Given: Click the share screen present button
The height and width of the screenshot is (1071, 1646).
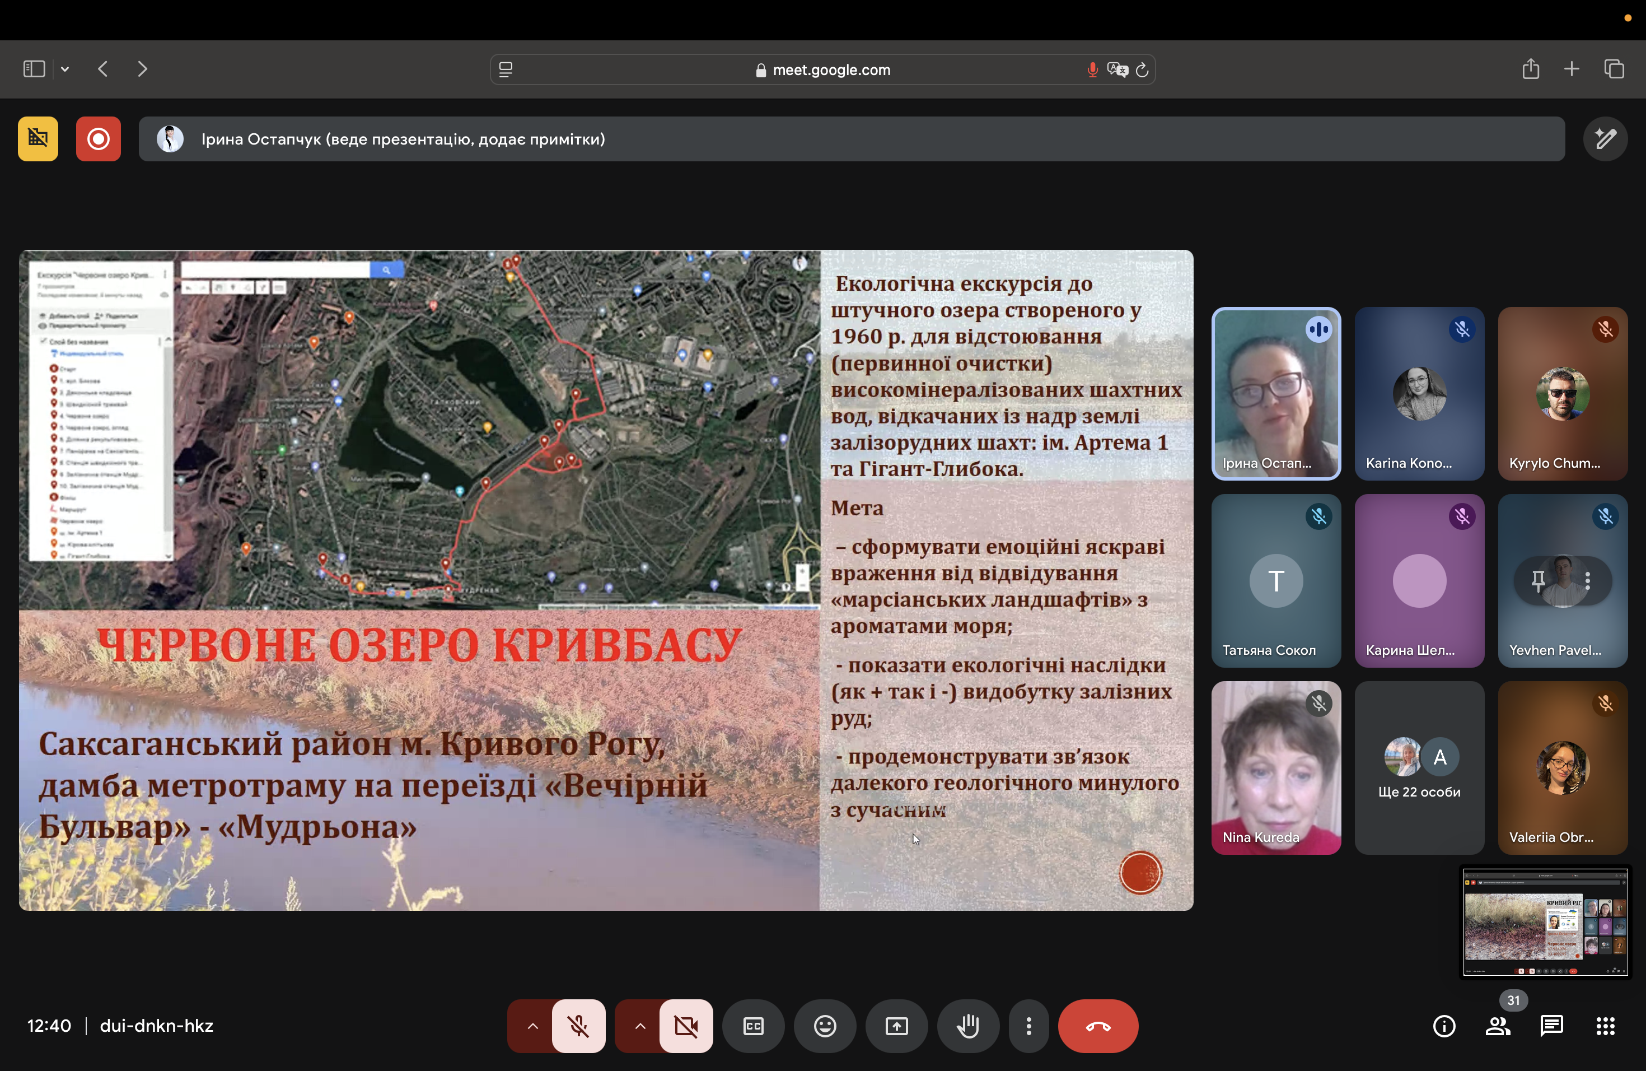Looking at the screenshot, I should pos(896,1026).
